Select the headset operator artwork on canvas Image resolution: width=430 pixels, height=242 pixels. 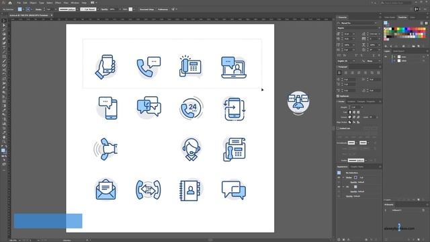(x=191, y=149)
